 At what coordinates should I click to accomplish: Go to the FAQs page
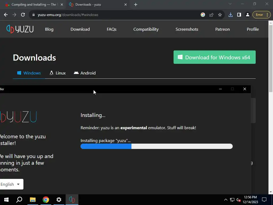click(x=112, y=29)
